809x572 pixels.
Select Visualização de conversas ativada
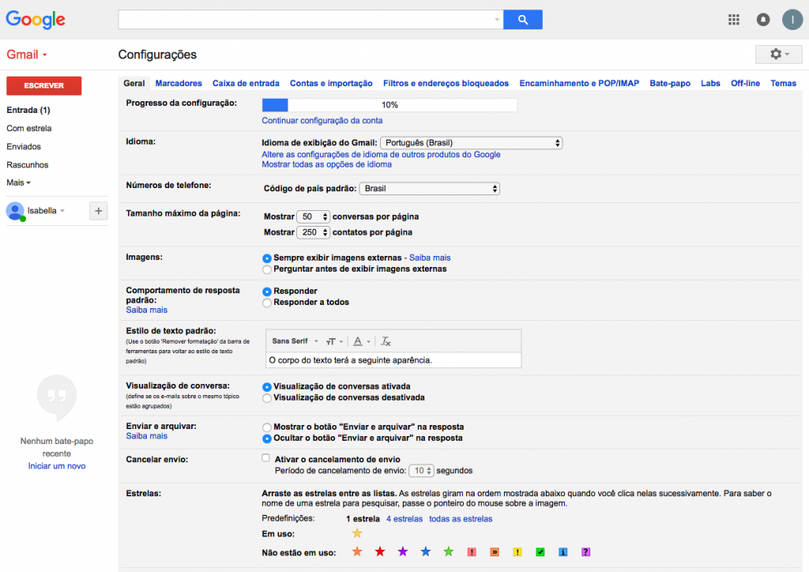pos(267,387)
